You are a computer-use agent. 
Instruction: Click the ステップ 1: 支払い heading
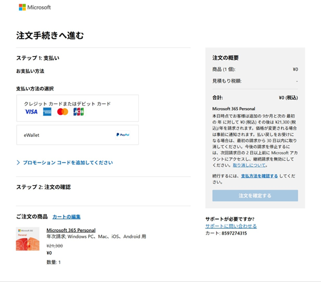point(38,58)
